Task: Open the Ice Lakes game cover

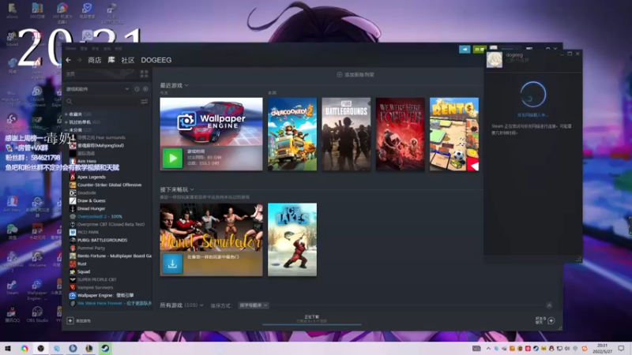Action: pyautogui.click(x=292, y=240)
